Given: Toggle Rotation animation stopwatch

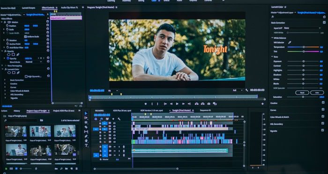Looking at the screenshot, I should (7, 40).
